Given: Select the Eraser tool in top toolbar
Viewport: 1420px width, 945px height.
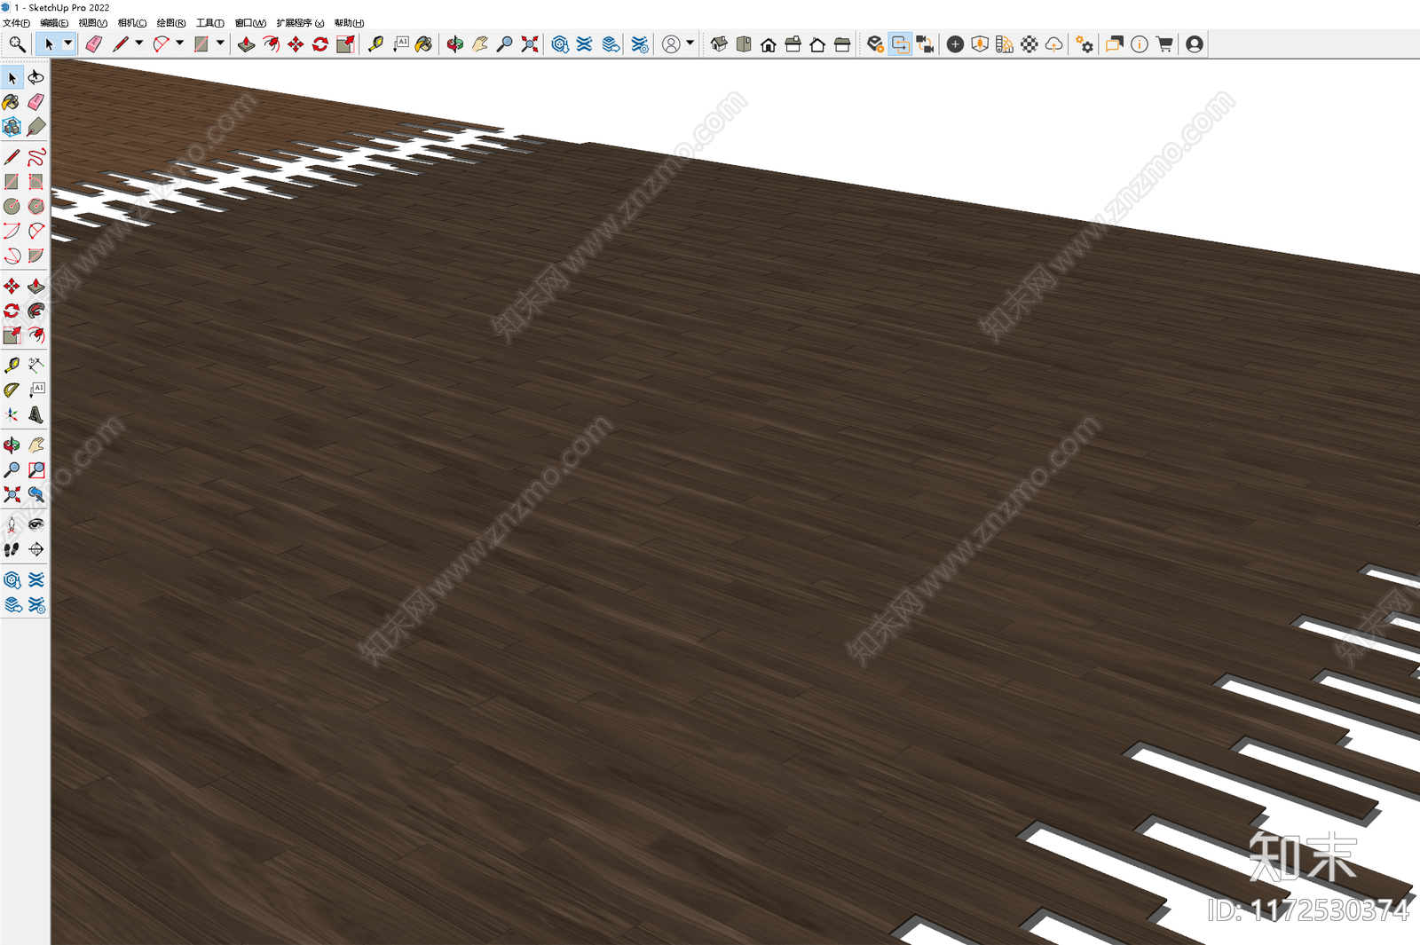Looking at the screenshot, I should coord(93,43).
